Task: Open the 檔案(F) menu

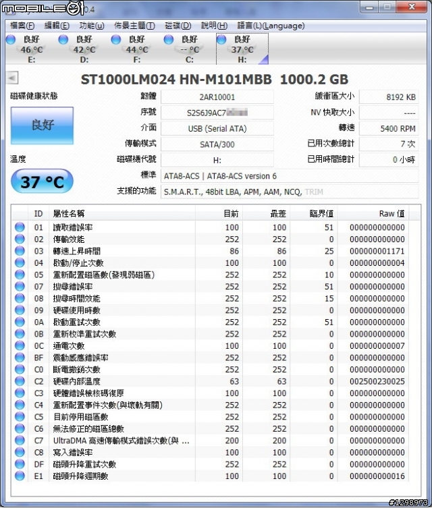Action: (x=22, y=26)
